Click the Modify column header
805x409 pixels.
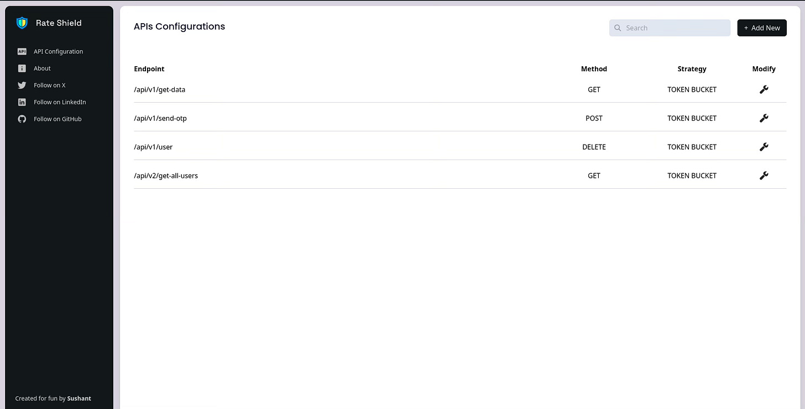click(x=764, y=69)
